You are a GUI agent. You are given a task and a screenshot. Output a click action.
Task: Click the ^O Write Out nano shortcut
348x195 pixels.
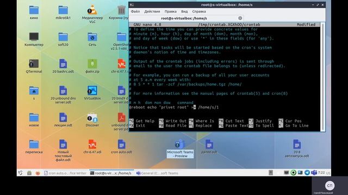[x=173, y=121]
